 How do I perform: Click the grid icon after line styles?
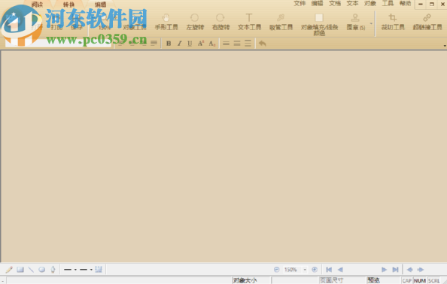click(x=99, y=269)
